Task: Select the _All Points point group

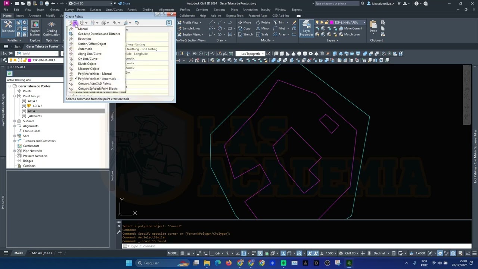Action: pos(35,116)
